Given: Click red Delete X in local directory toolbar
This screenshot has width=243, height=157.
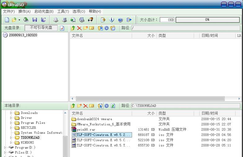Looking at the screenshot, I should tap(86, 106).
